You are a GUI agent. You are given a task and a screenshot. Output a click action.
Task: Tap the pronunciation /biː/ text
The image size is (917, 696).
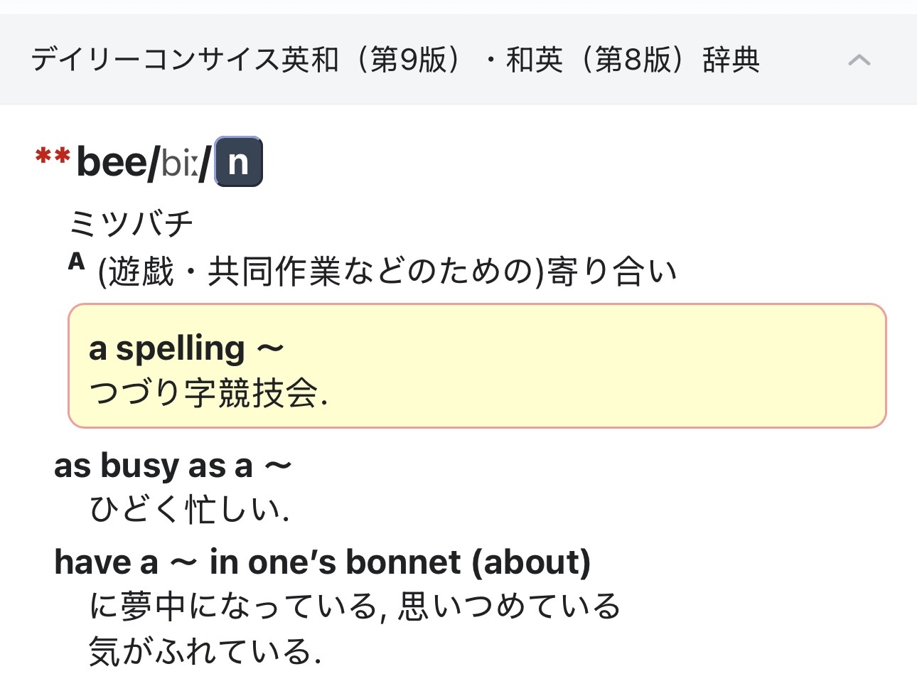click(179, 164)
